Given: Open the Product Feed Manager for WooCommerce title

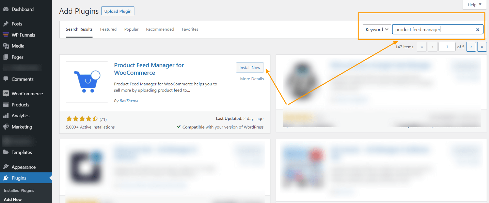Looking at the screenshot, I should (x=149, y=69).
